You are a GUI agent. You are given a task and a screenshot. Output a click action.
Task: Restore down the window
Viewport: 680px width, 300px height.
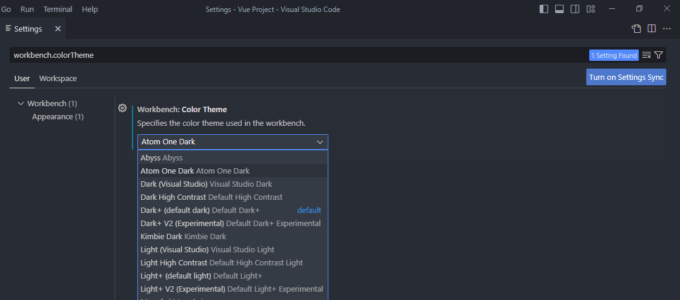639,9
